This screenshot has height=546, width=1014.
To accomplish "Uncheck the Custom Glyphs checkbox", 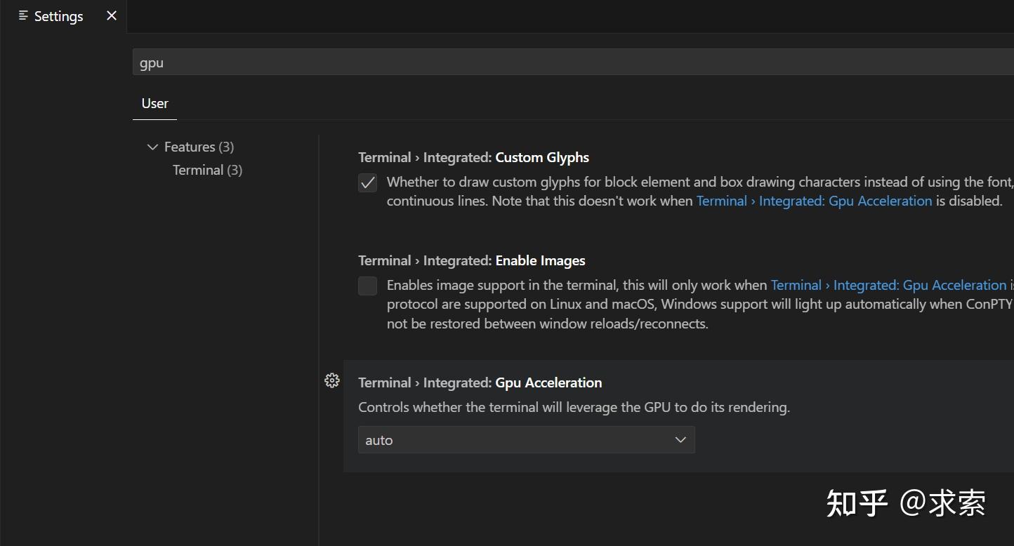I will tap(367, 182).
